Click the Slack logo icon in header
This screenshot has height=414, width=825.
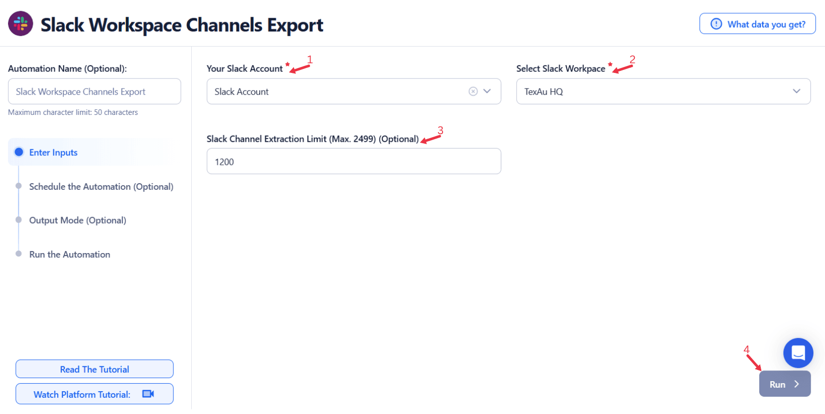tap(21, 24)
